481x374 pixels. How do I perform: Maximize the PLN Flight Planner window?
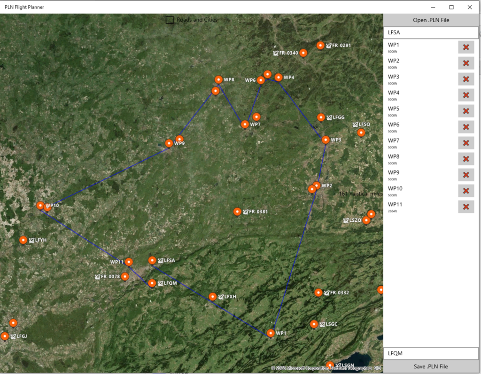pos(451,7)
